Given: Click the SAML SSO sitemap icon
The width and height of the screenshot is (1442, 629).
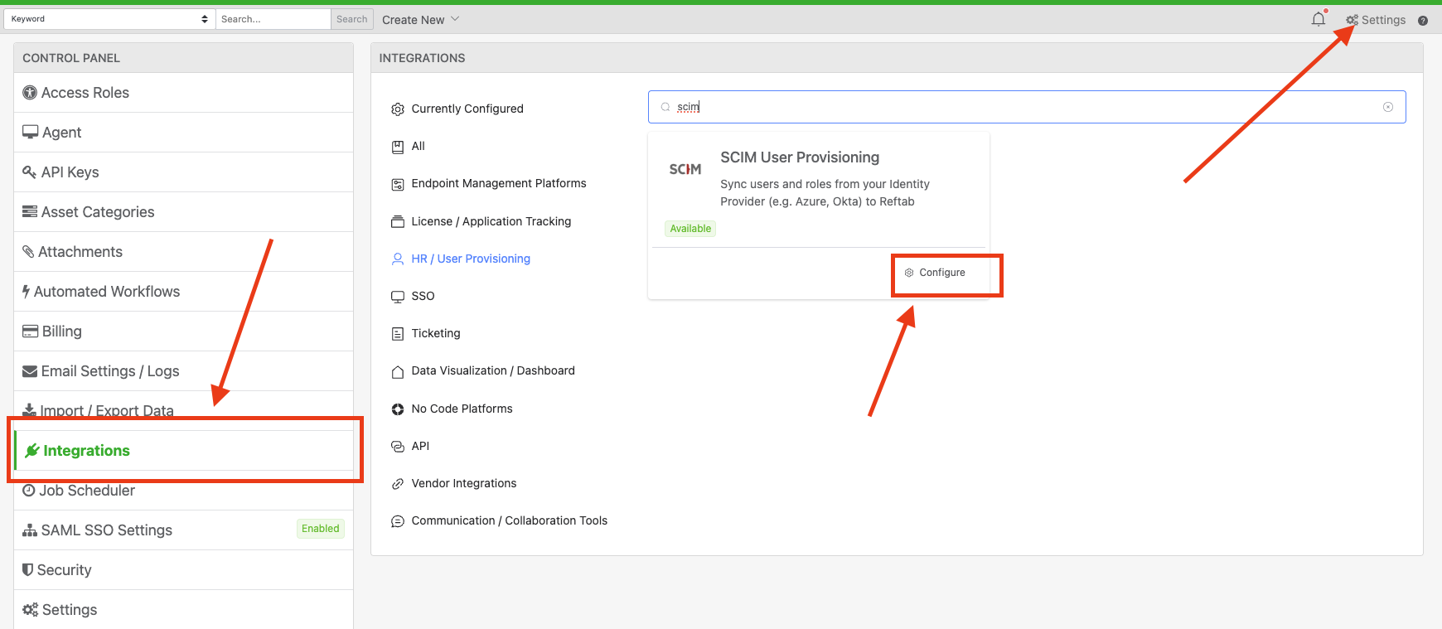Looking at the screenshot, I should [30, 530].
